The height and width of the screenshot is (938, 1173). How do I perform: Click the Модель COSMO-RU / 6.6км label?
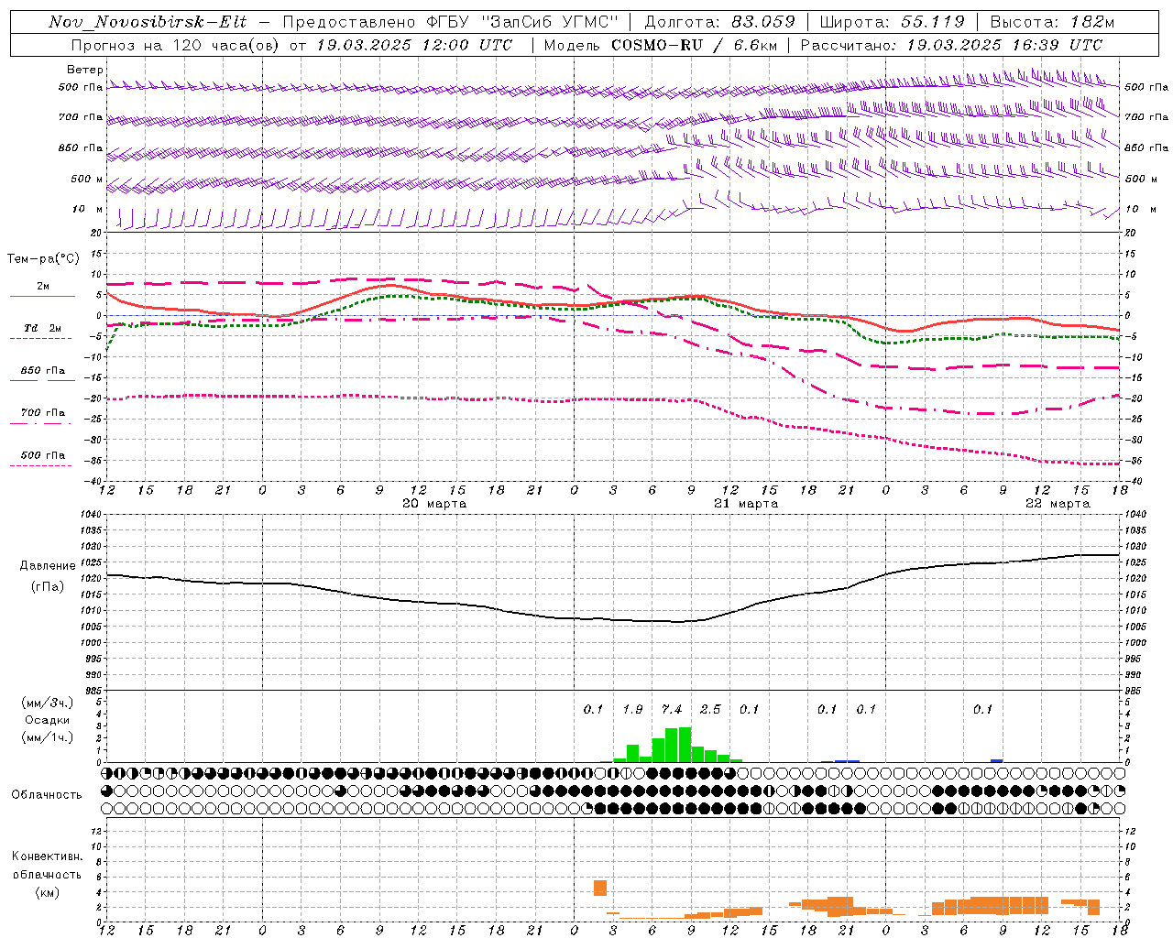pyautogui.click(x=662, y=45)
